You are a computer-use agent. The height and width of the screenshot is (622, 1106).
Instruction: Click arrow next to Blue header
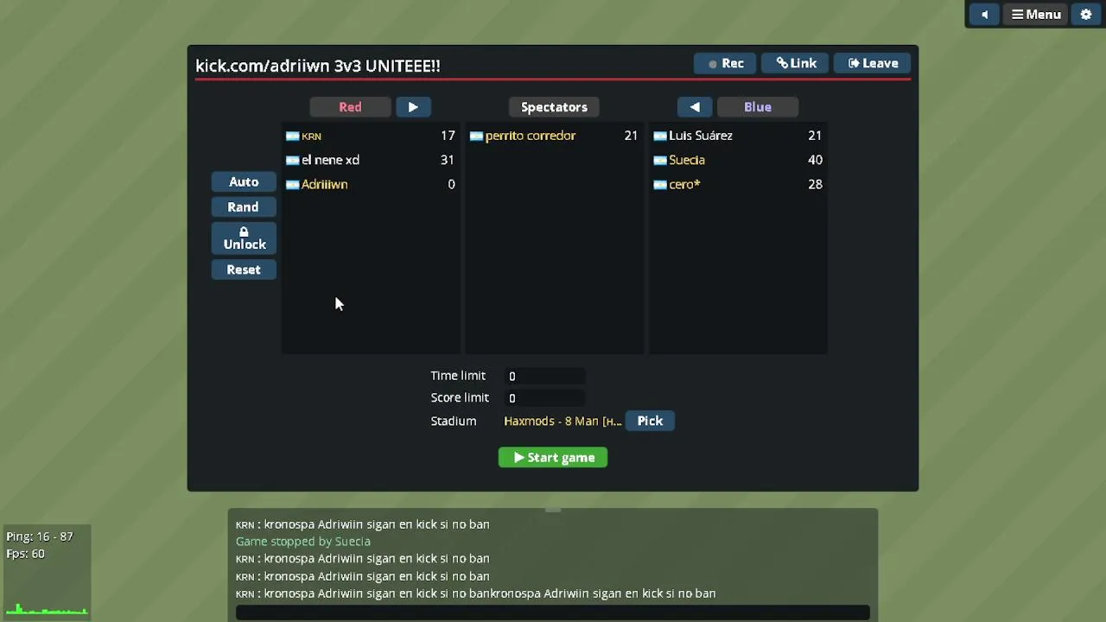pos(695,107)
